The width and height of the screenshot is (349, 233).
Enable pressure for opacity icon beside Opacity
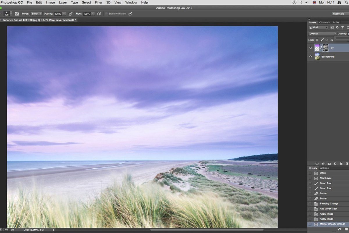[70, 14]
